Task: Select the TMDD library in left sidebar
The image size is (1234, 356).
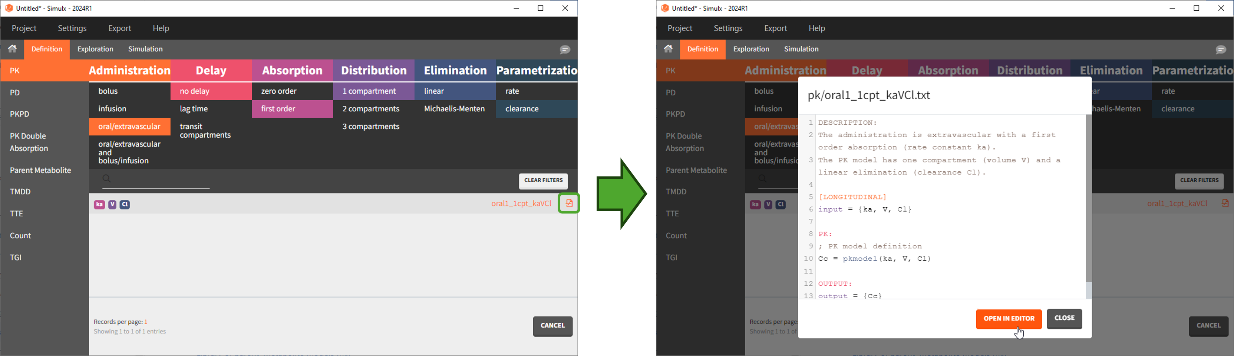Action: [22, 192]
